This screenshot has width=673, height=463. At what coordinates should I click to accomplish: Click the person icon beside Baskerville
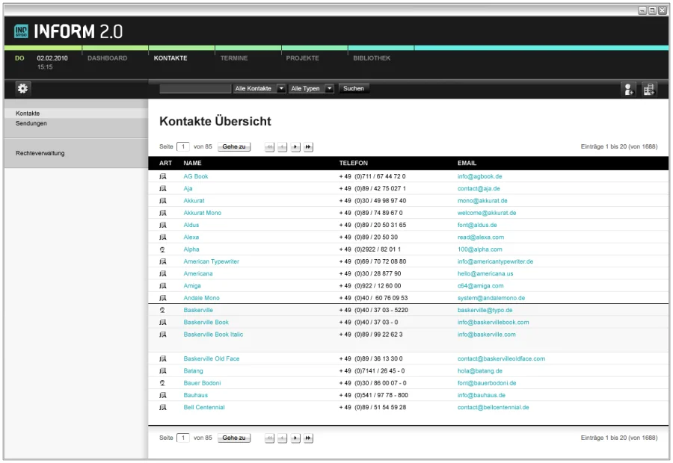pyautogui.click(x=163, y=310)
